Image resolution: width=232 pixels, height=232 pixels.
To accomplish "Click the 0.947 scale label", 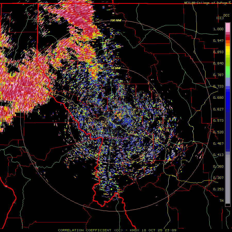I will tap(218, 40).
